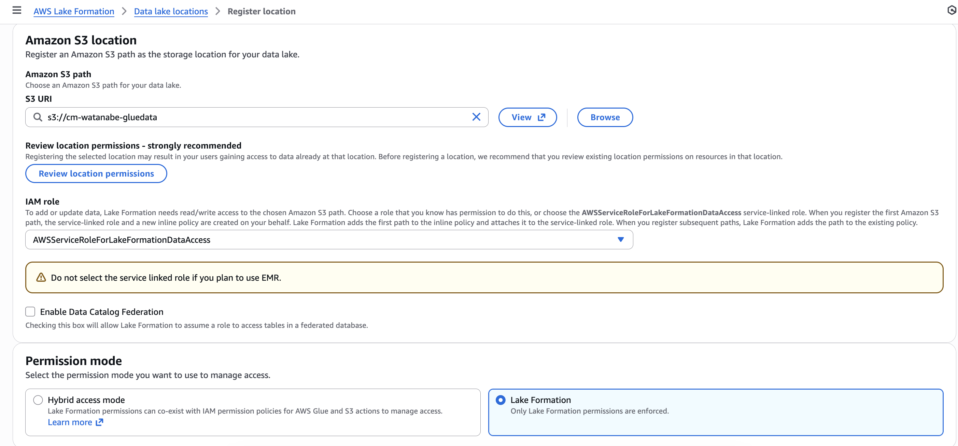Open Data lake locations breadcrumb
958x446 pixels.
point(171,12)
